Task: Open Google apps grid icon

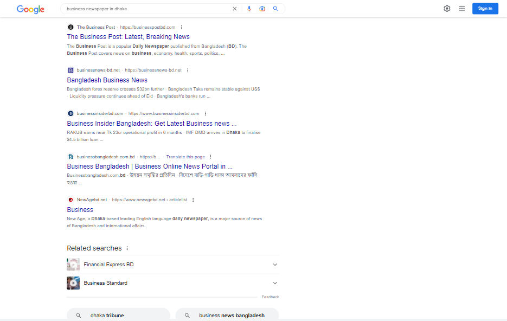Action: pos(461,8)
